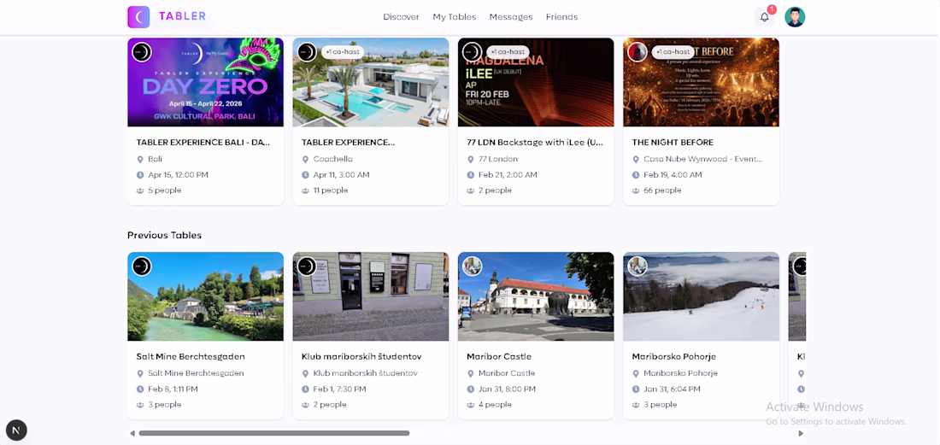Open Day Zero Bali event banner image
The height and width of the screenshot is (445, 940).
[206, 82]
